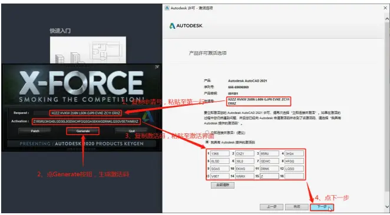The height and width of the screenshot is (215, 390).
Task: Select the 'I have an activation code from Autodesk' radio
Action: (x=207, y=142)
